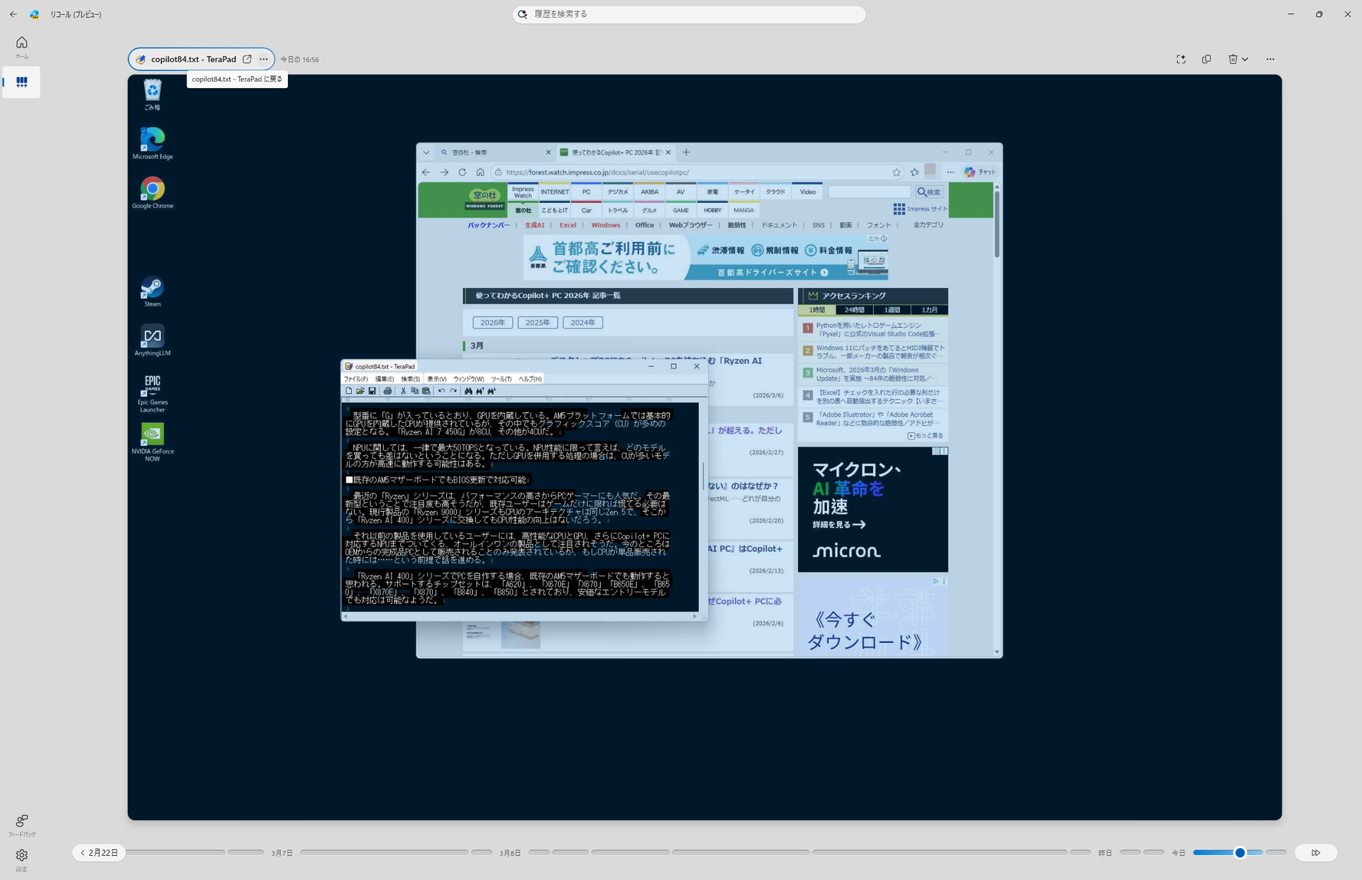Copy the snapshot with the copy icon

pyautogui.click(x=1207, y=60)
